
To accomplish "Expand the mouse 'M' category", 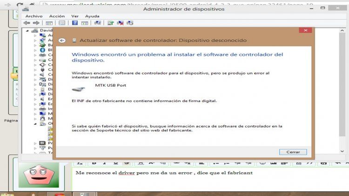I will pyautogui.click(x=35, y=119).
